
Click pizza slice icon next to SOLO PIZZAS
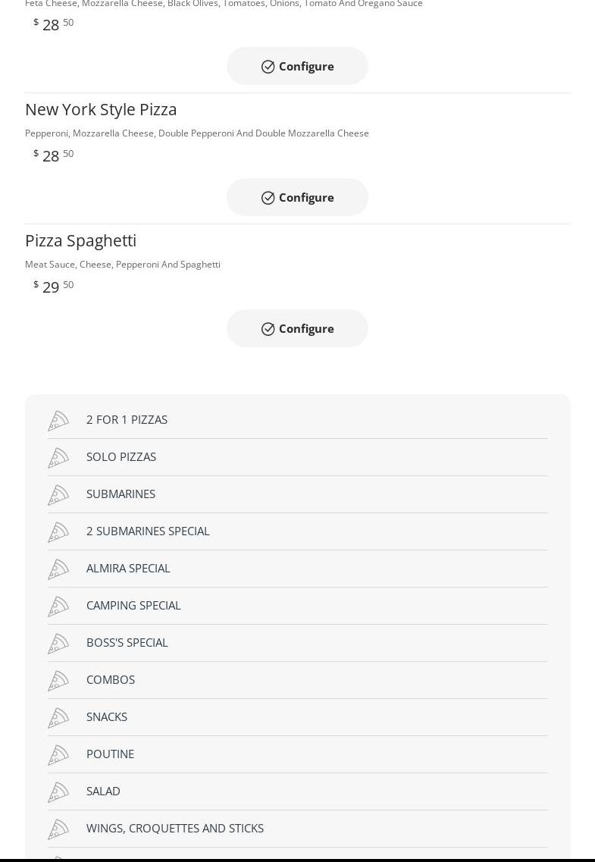point(58,458)
